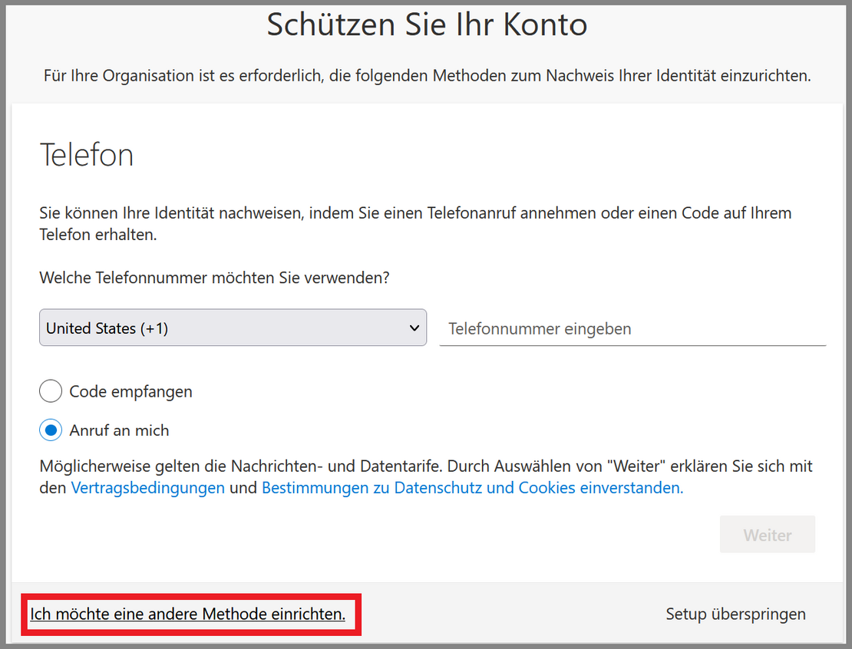Click the "Schützen Sie Ihr Konto" title
852x649 pixels.
(427, 25)
